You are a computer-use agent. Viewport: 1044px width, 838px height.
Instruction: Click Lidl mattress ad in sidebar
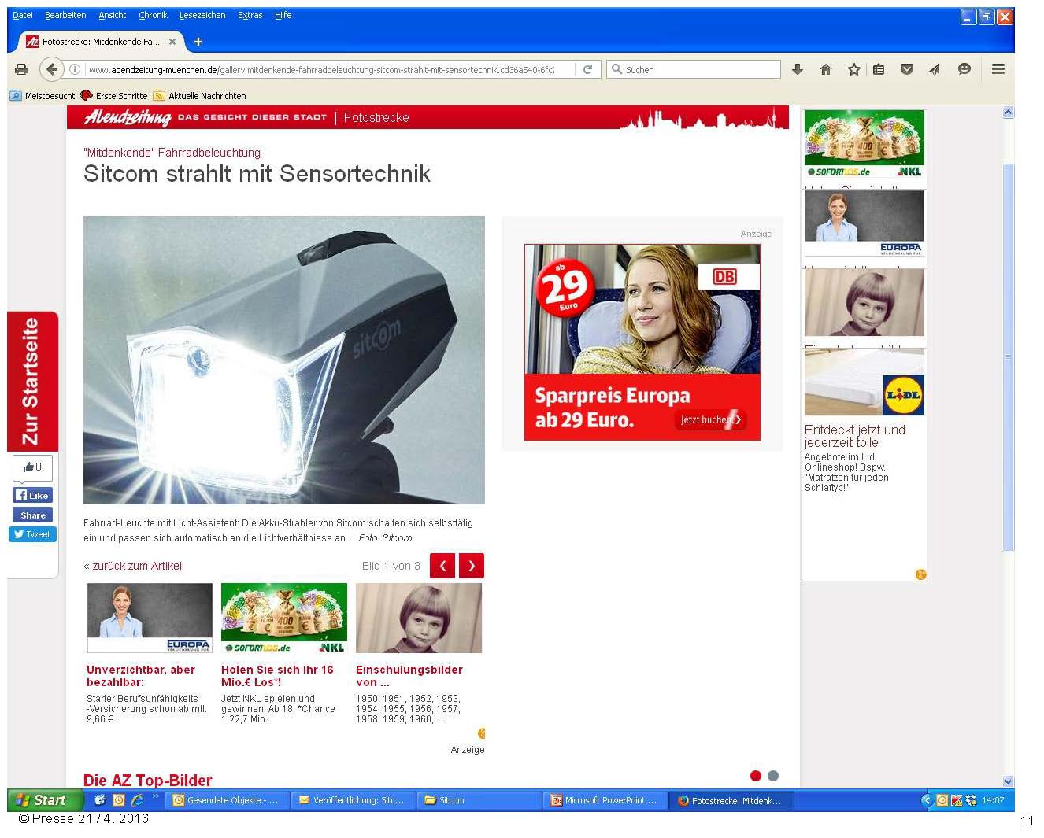coord(864,382)
